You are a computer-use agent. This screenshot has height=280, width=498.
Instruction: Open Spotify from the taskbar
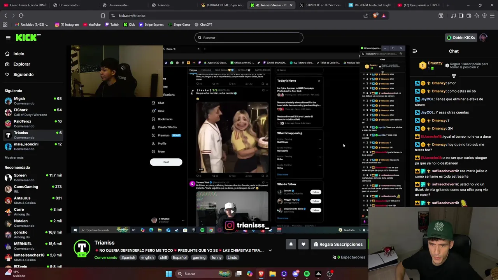click(x=307, y=274)
